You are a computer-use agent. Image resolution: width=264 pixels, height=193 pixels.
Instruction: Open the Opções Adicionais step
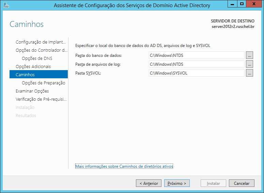33,66
